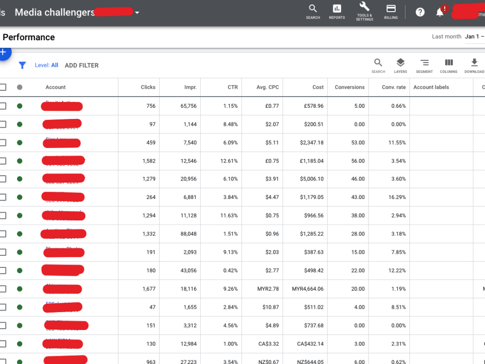The width and height of the screenshot is (485, 364).
Task: Expand Media challengers account dropdown arrow
Action: tap(137, 13)
